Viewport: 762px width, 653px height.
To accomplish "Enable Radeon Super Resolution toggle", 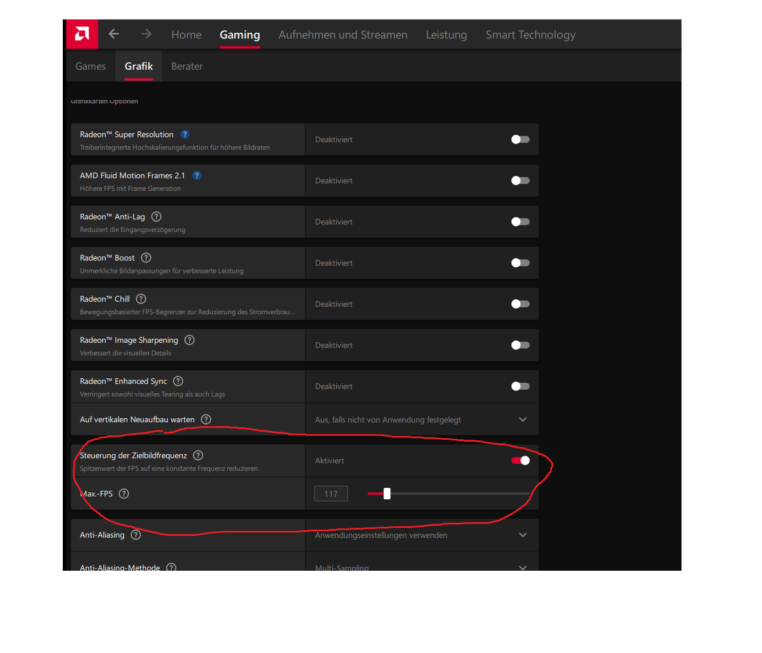I will click(521, 139).
